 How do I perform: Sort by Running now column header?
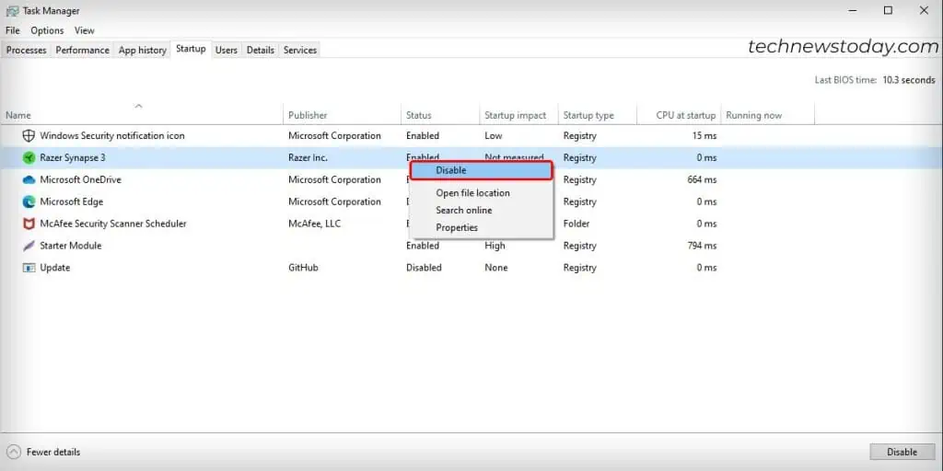pos(767,115)
